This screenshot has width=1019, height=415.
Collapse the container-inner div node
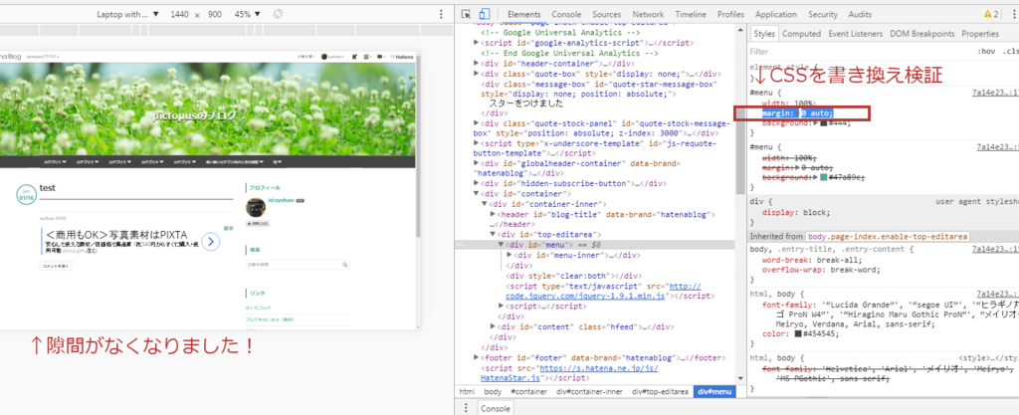click(x=485, y=205)
